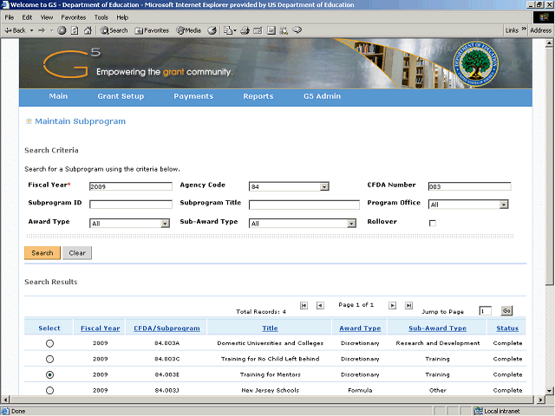Open the Payments navigation menu
The image size is (555, 416).
click(x=193, y=96)
